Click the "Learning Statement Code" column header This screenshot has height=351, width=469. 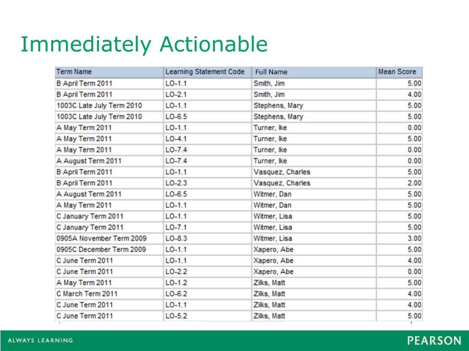point(207,72)
